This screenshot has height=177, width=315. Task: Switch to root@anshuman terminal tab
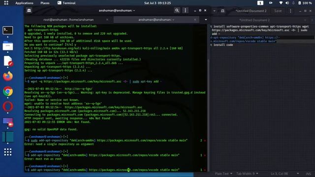68,20
